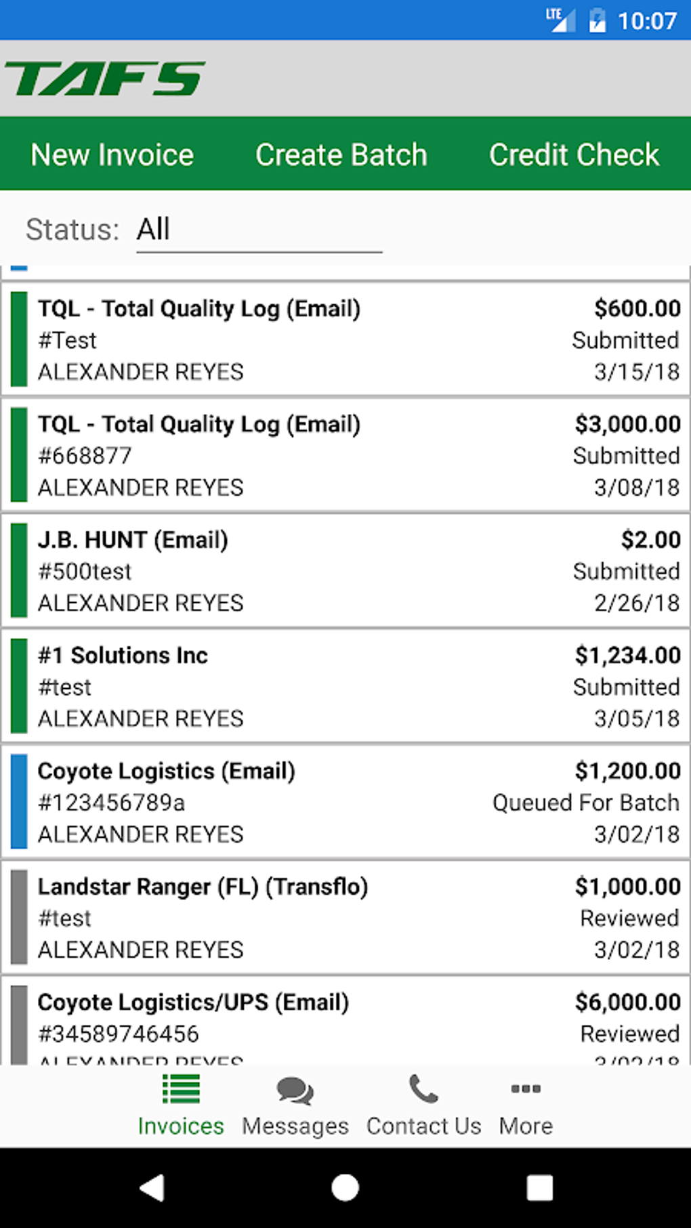Viewport: 691px width, 1228px height.
Task: Open the Credit Check option
Action: point(574,154)
